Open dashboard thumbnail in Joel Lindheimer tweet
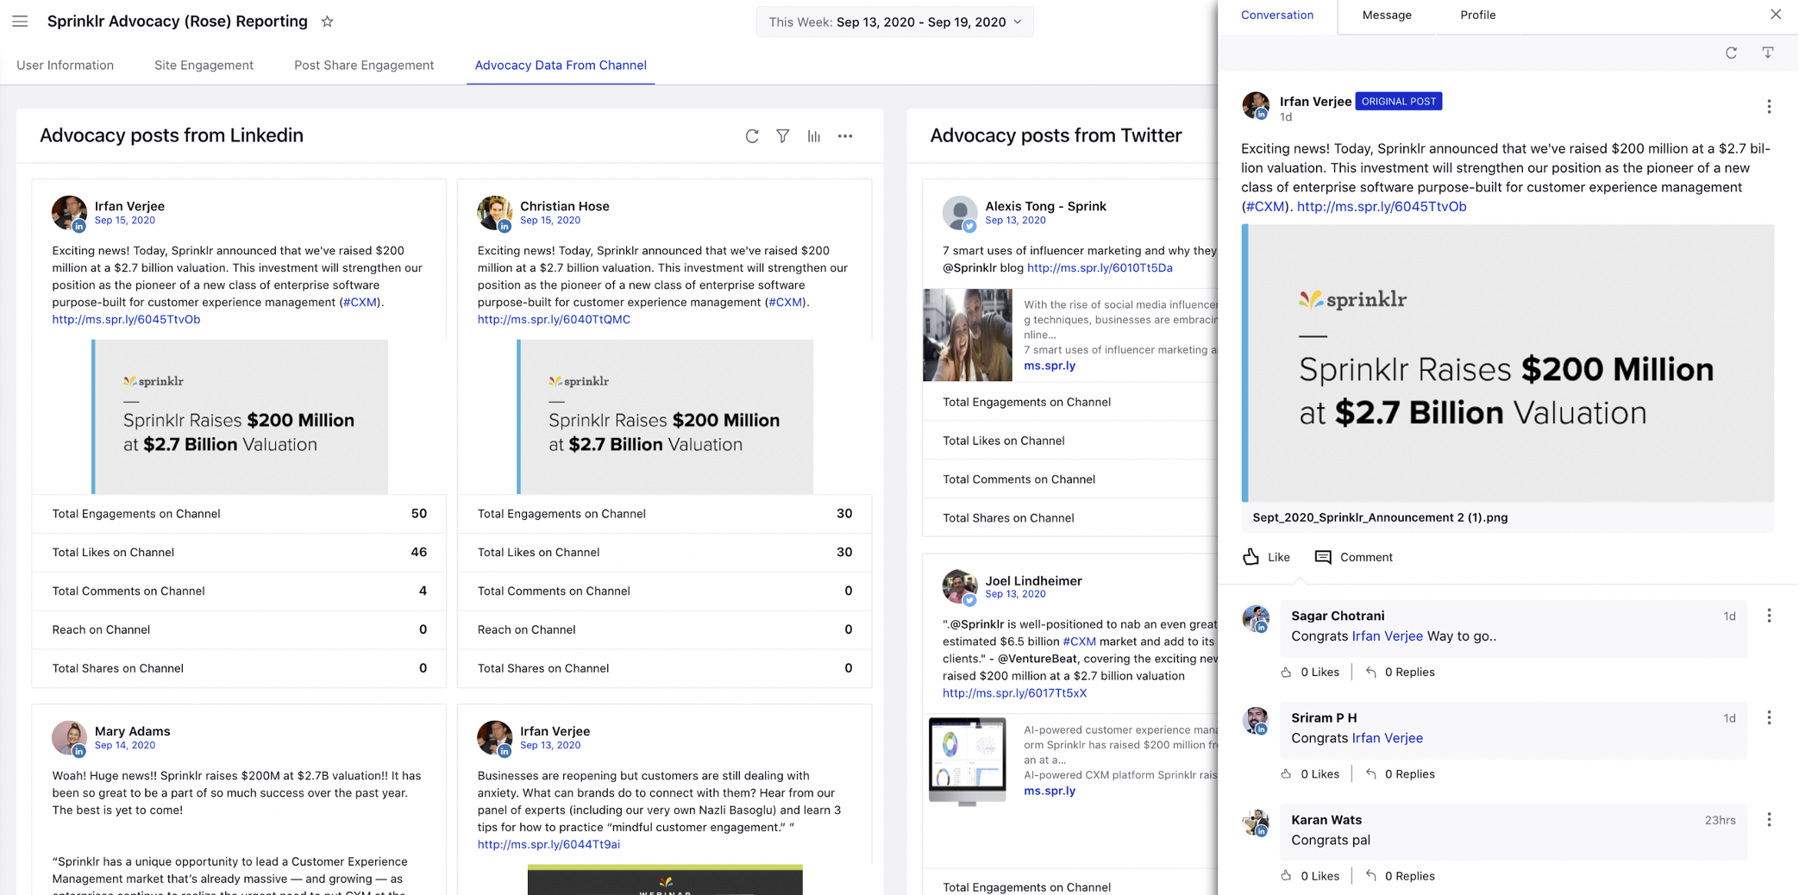The image size is (1799, 895). tap(968, 761)
